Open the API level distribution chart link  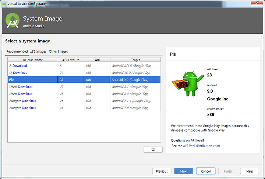tap(201, 146)
